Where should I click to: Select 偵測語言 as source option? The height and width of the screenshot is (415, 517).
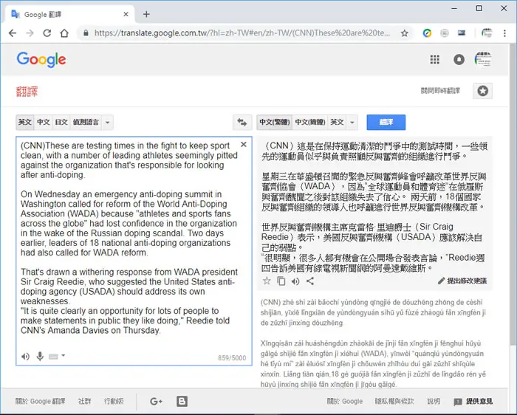pos(86,123)
